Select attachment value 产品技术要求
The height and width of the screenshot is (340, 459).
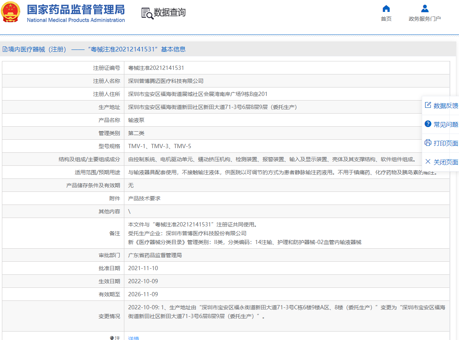144,198
